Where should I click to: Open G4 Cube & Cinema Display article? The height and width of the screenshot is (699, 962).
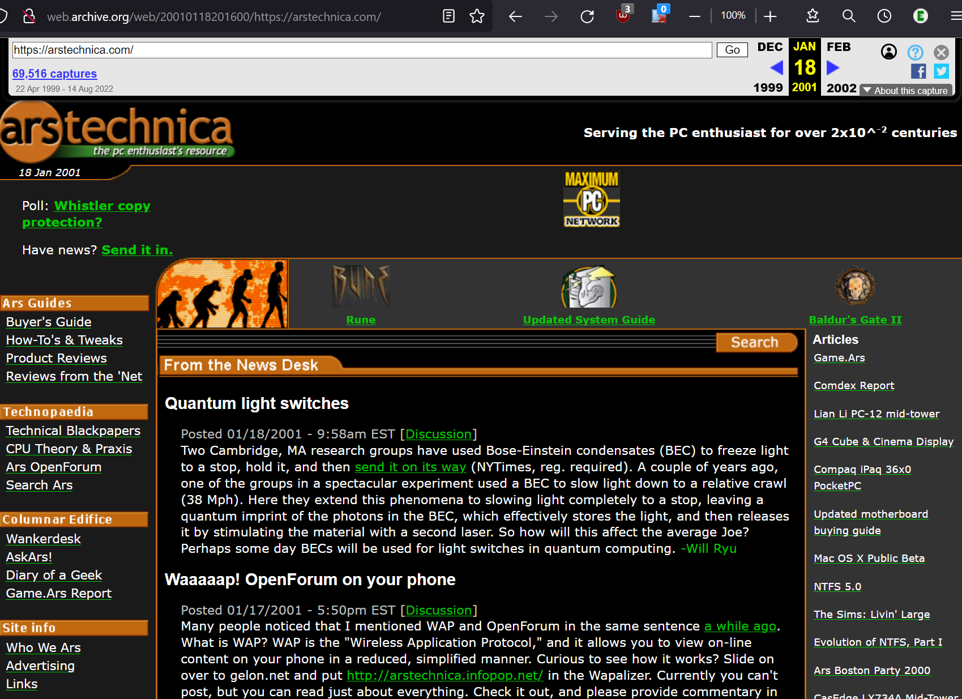coord(884,441)
